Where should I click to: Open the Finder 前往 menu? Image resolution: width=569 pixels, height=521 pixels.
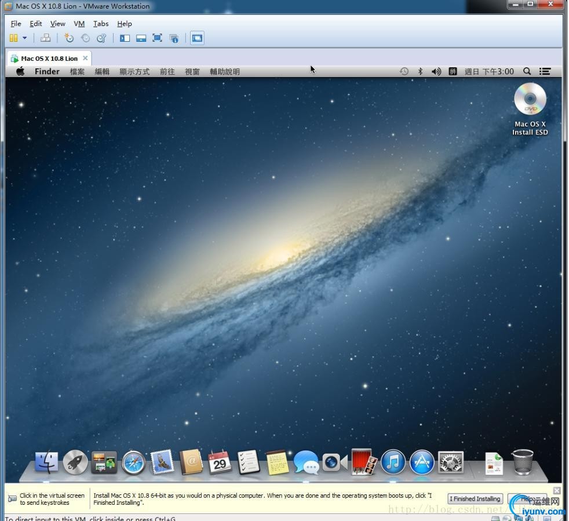[167, 71]
